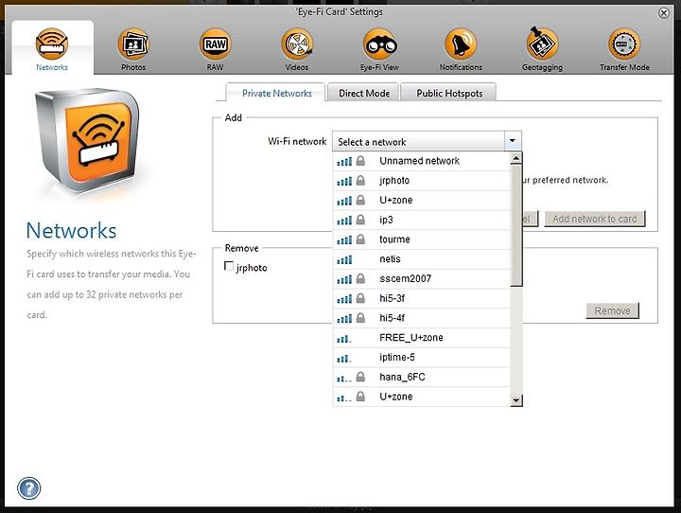Screen dimensions: 681x513
Task: Select the iptime-5 network entry
Action: (x=422, y=358)
